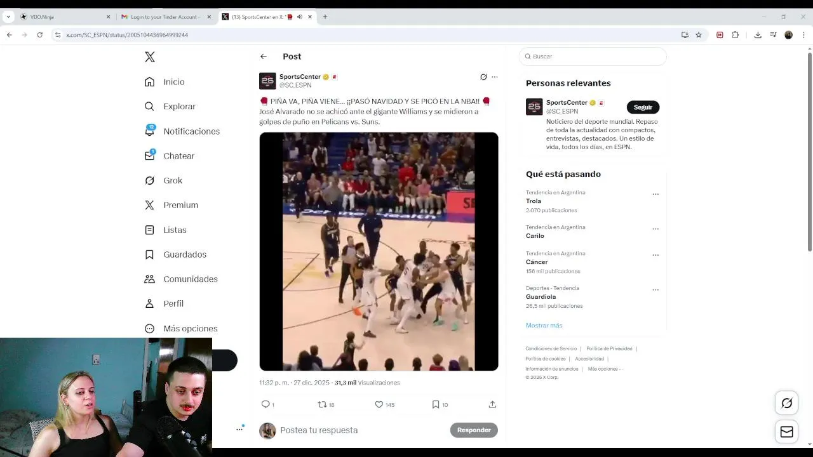This screenshot has height=457, width=813.
Task: Click the page vertical scrollbar
Action: 809,152
